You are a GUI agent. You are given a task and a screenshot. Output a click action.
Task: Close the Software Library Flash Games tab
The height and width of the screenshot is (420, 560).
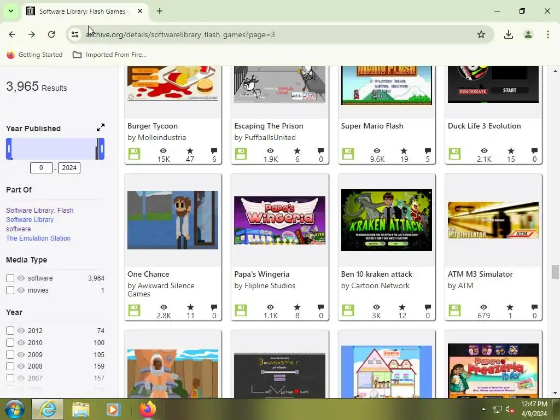point(140,11)
